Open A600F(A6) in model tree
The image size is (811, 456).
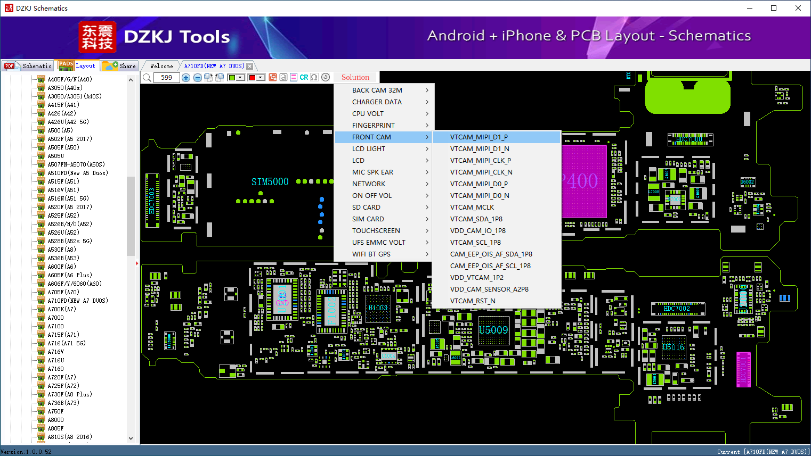pos(62,267)
